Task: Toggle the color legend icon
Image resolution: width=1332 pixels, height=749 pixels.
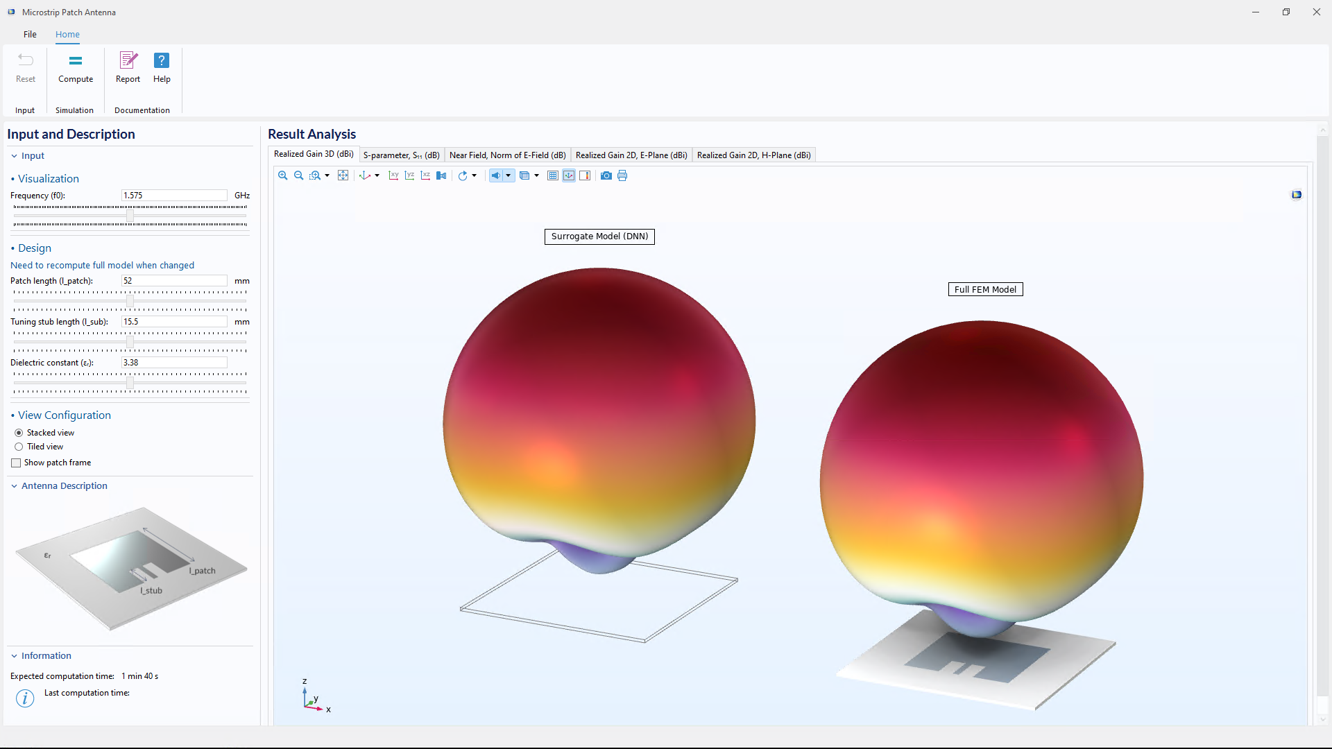Action: pos(585,176)
